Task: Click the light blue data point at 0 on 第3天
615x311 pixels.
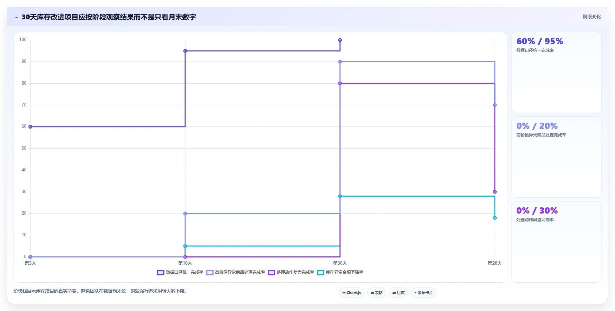Action: [x=30, y=257]
